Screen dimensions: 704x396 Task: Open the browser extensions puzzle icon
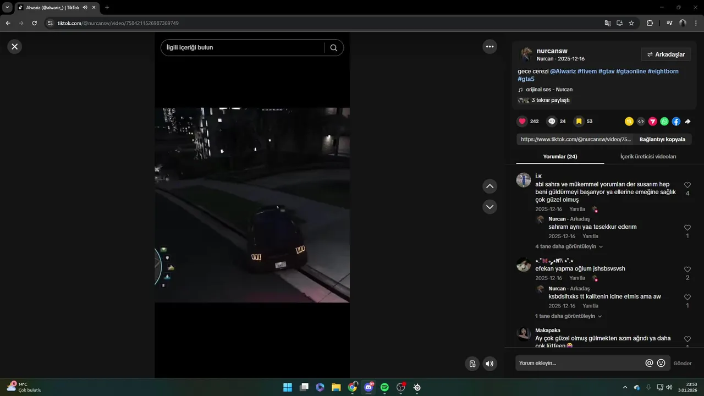click(x=650, y=23)
